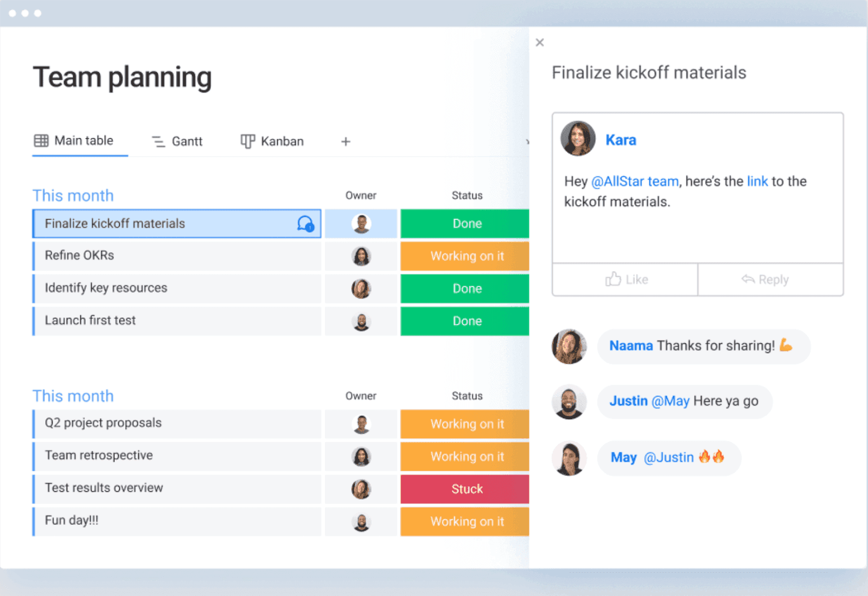Click owner avatar for Launch first test
This screenshot has width=868, height=596.
361,321
